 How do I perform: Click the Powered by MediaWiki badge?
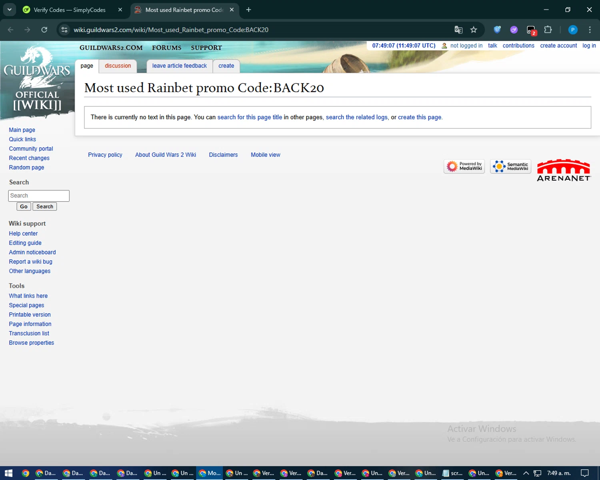(464, 166)
